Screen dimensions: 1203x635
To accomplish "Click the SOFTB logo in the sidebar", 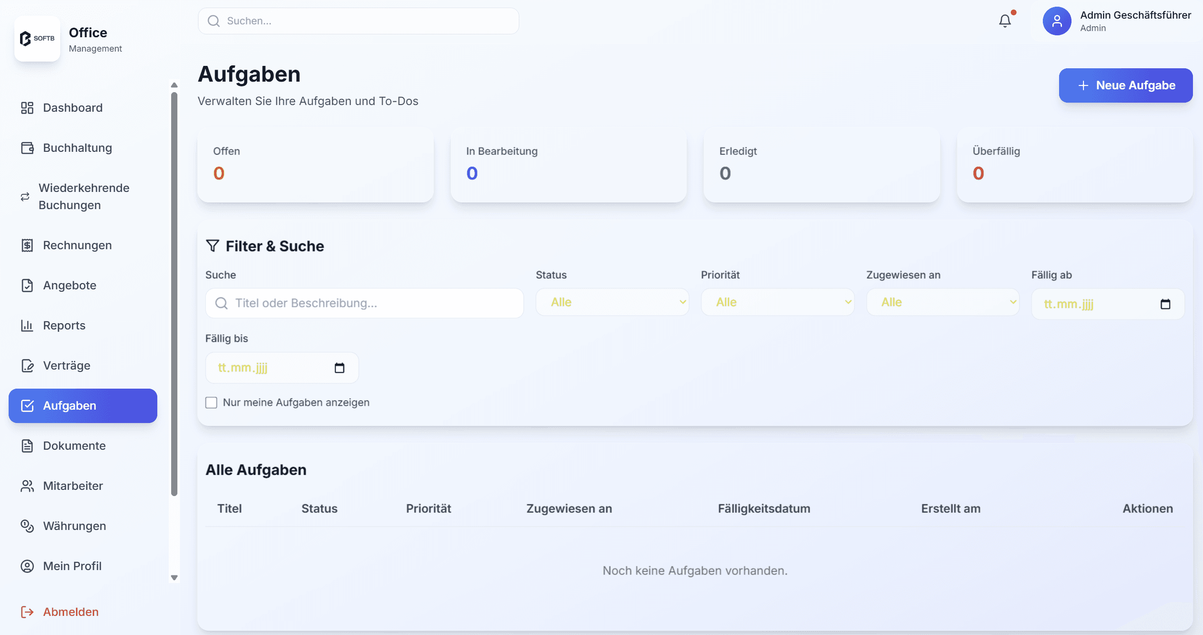I will tap(37, 38).
